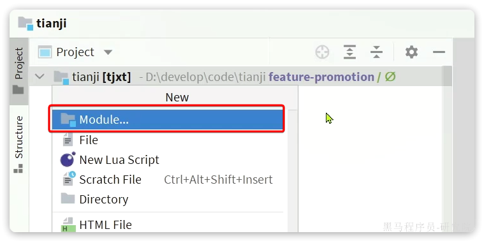Click the Directory folder icon
This screenshot has height=243, width=484.
point(68,198)
